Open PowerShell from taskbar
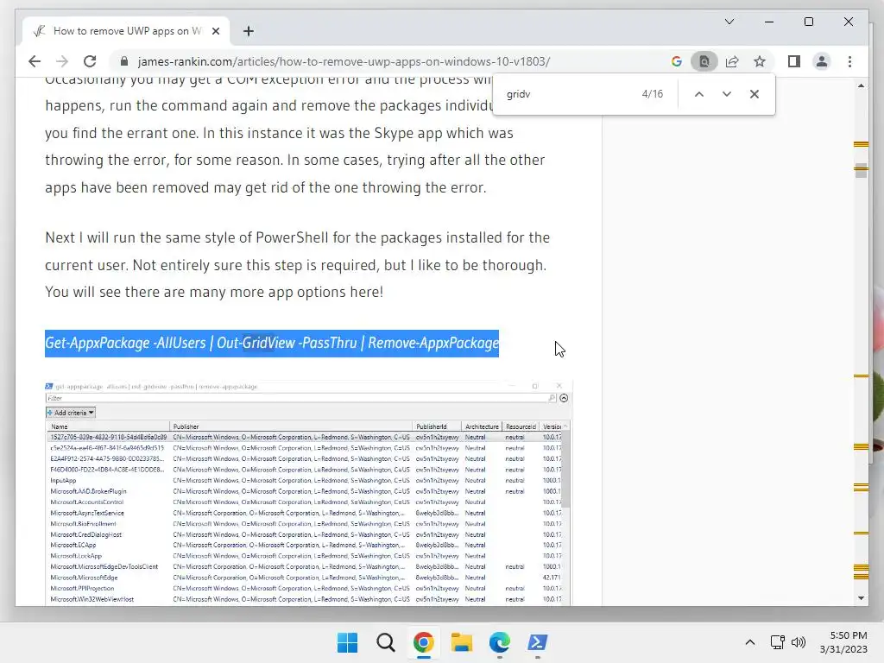Screen dimensions: 884x663 [x=537, y=642]
